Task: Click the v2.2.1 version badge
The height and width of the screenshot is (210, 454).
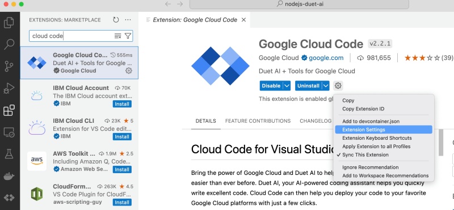Action: tap(380, 44)
